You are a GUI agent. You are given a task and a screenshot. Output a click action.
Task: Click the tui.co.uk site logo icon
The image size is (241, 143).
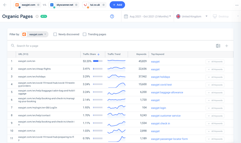tap(85, 5)
